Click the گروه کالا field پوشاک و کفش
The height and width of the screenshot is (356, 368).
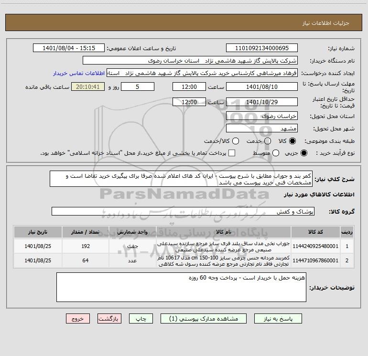184,211
